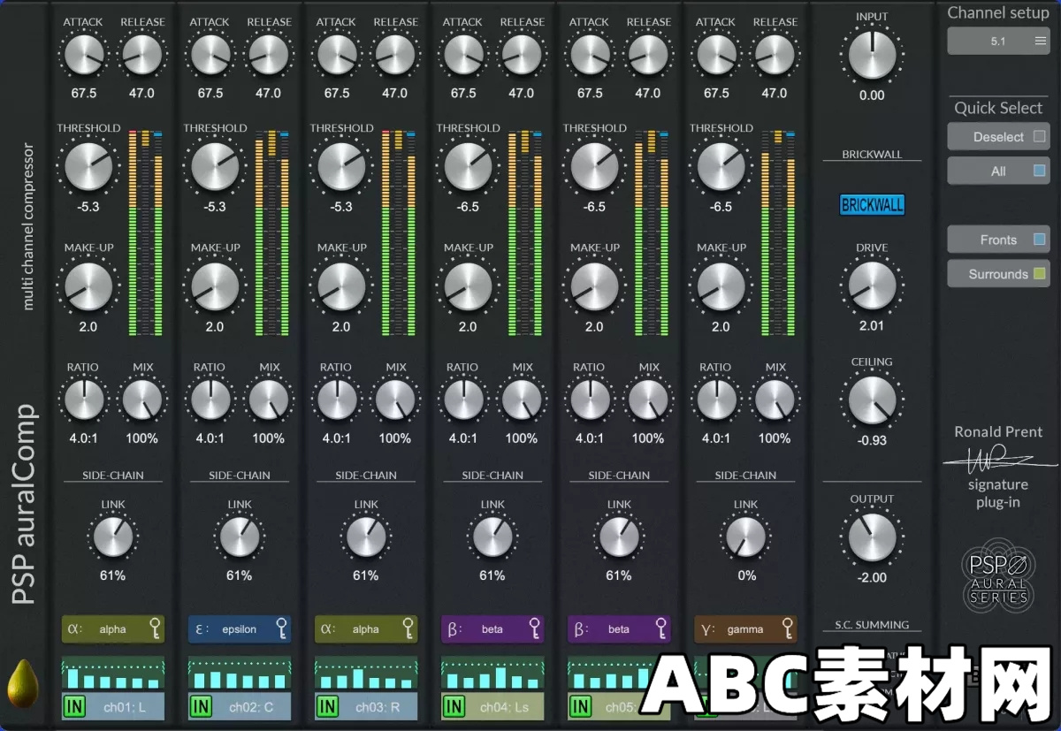Viewport: 1061px width, 731px height.
Task: Click the INPUT gain knob
Action: click(x=872, y=57)
